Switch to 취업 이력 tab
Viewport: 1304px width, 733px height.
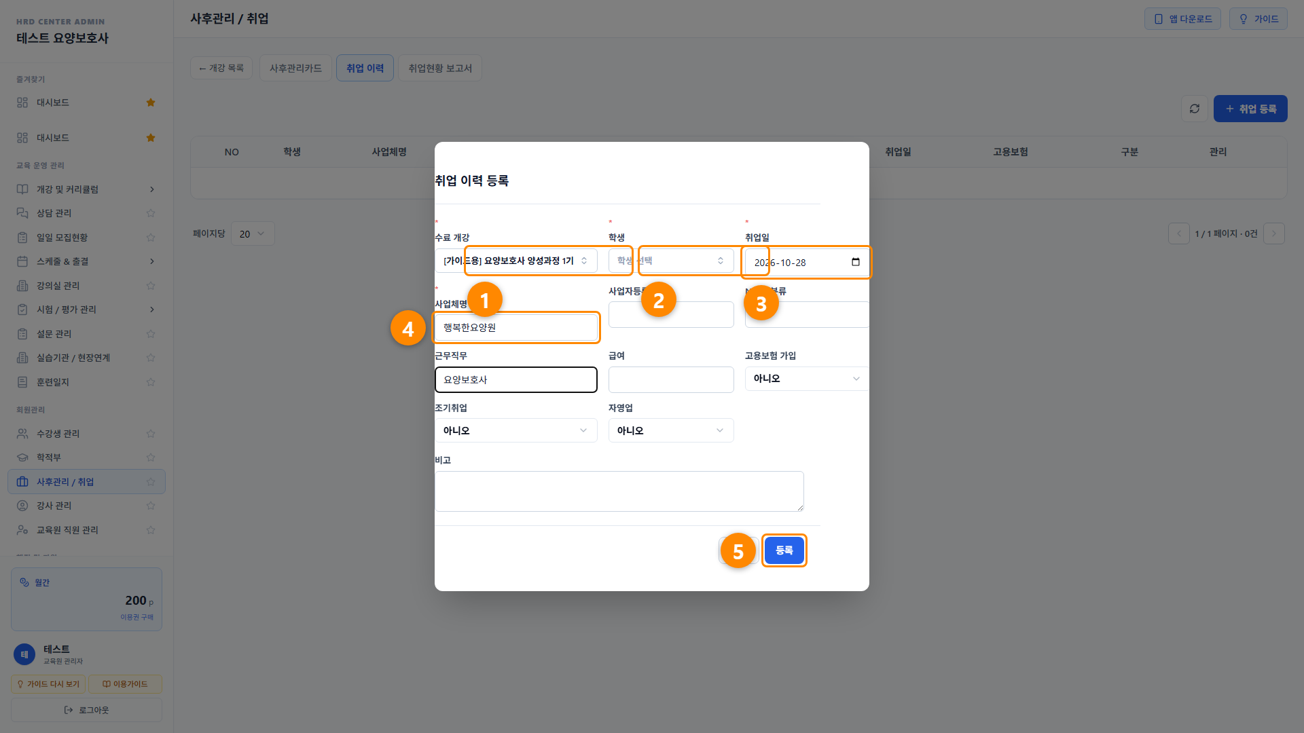click(x=365, y=68)
